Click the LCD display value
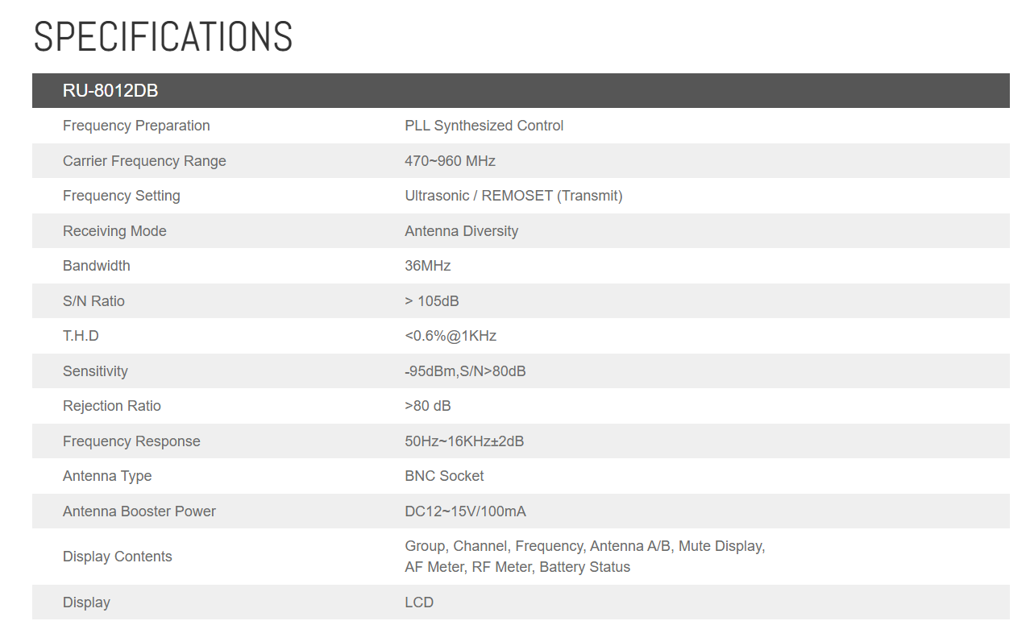Screen dimensions: 1030x621 (x=419, y=602)
